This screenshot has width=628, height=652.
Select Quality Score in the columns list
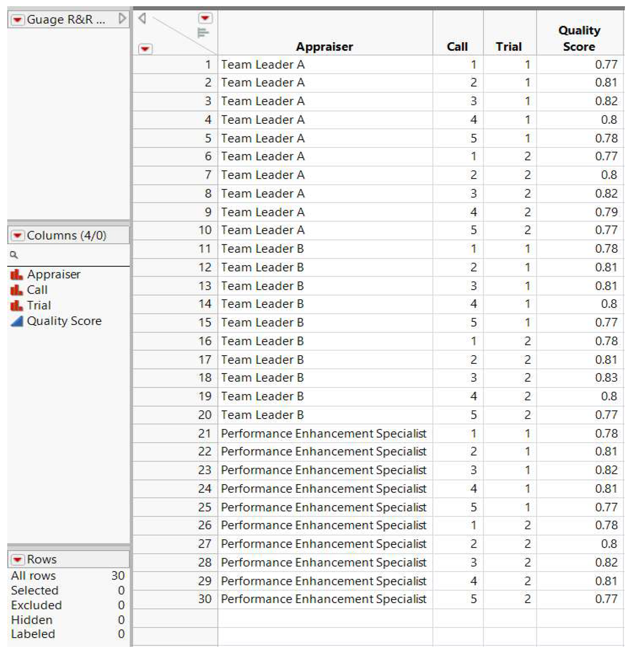[x=64, y=321]
